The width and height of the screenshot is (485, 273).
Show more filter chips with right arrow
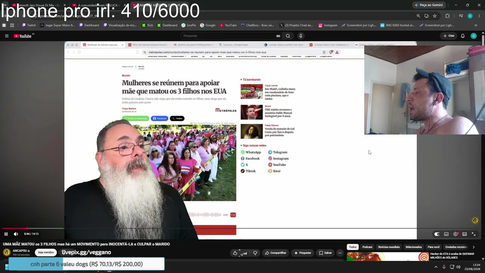pos(474,247)
